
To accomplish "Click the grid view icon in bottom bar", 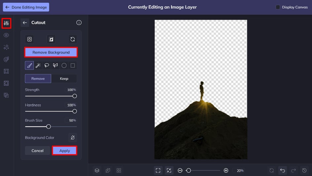I will [119, 170].
